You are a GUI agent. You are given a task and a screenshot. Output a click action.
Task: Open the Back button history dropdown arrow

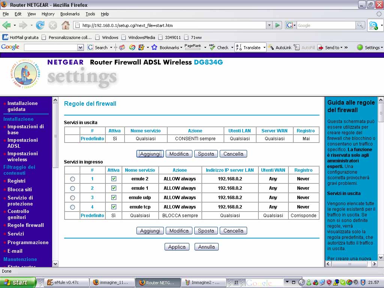pyautogui.click(x=15, y=25)
